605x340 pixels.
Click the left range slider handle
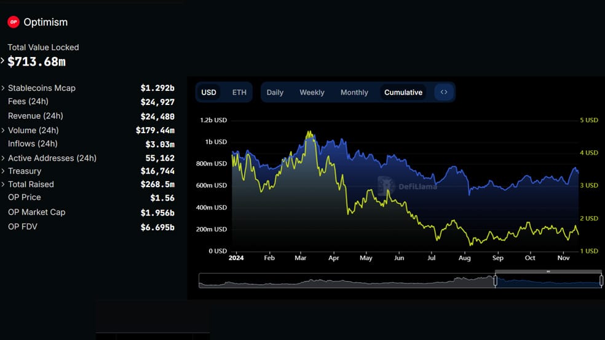point(496,280)
